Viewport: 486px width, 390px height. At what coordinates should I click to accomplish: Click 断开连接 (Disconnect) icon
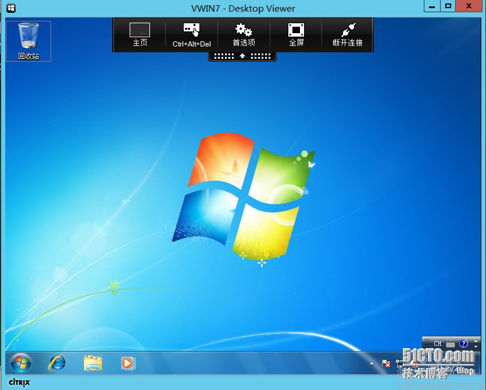pos(348,34)
